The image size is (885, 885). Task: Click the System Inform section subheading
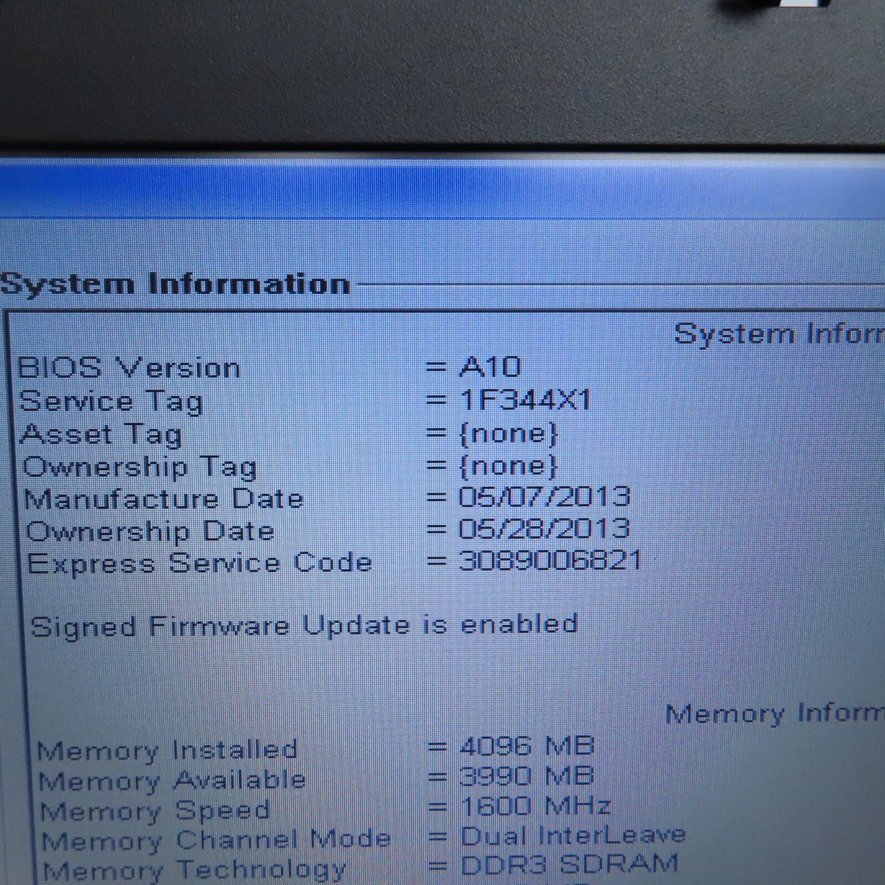(x=779, y=334)
